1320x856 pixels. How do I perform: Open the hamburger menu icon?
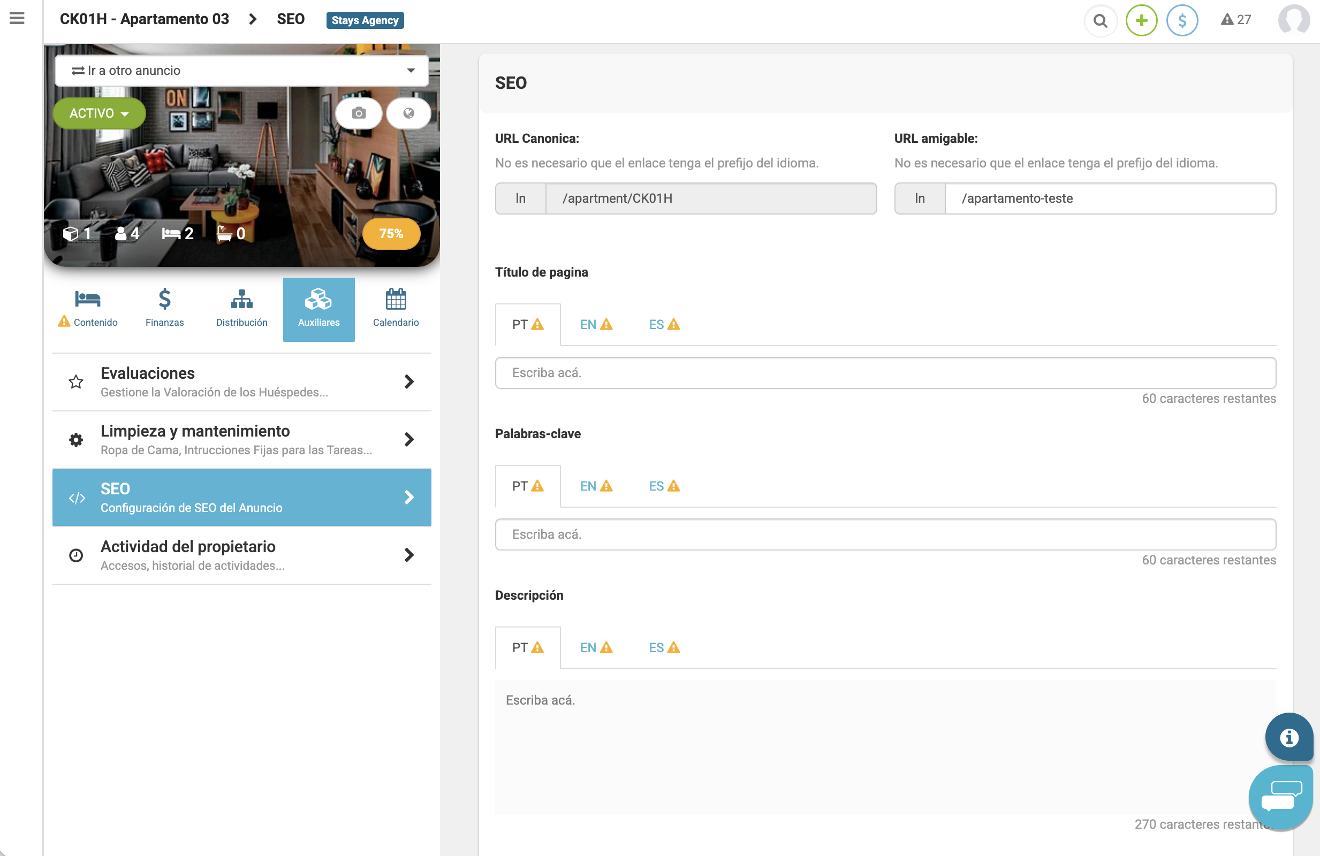17,18
